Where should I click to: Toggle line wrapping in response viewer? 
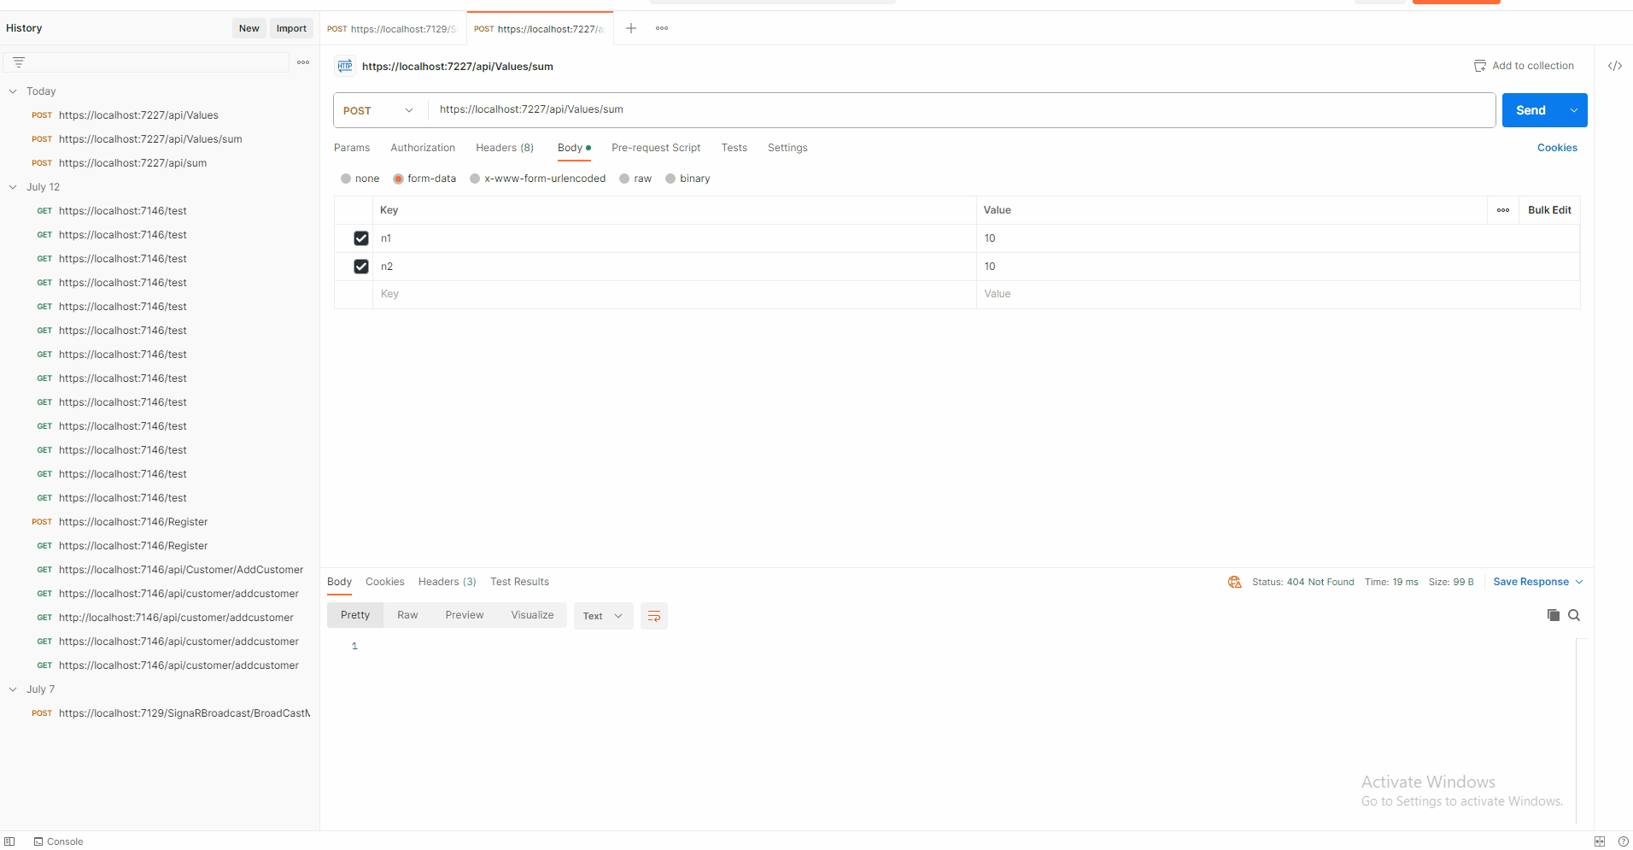(653, 615)
